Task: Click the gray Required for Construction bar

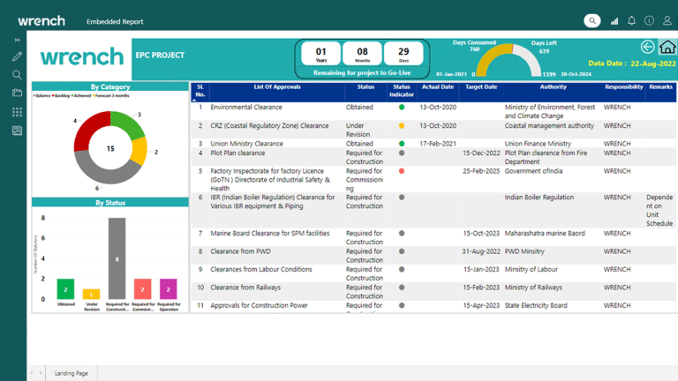Action: point(117,258)
